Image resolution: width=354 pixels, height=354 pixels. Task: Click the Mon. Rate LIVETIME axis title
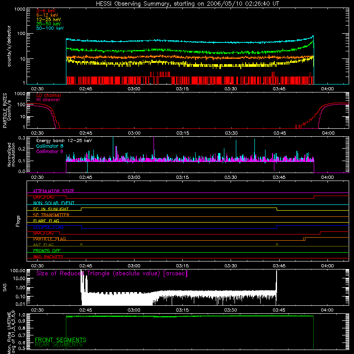click(x=11, y=332)
